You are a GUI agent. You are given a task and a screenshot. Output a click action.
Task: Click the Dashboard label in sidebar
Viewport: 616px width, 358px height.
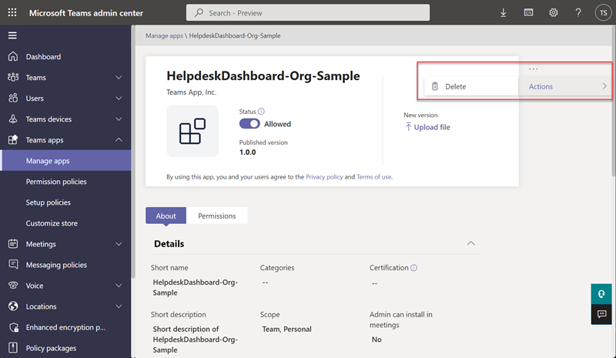(x=43, y=57)
